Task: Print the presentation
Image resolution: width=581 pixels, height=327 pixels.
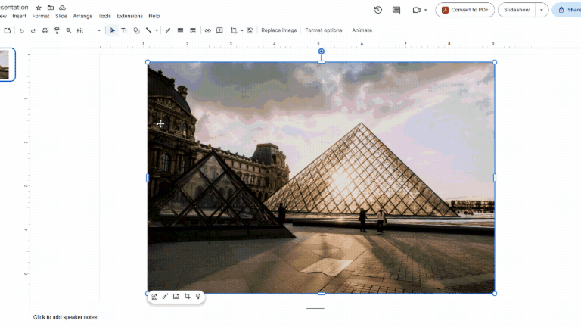Action: pyautogui.click(x=45, y=30)
